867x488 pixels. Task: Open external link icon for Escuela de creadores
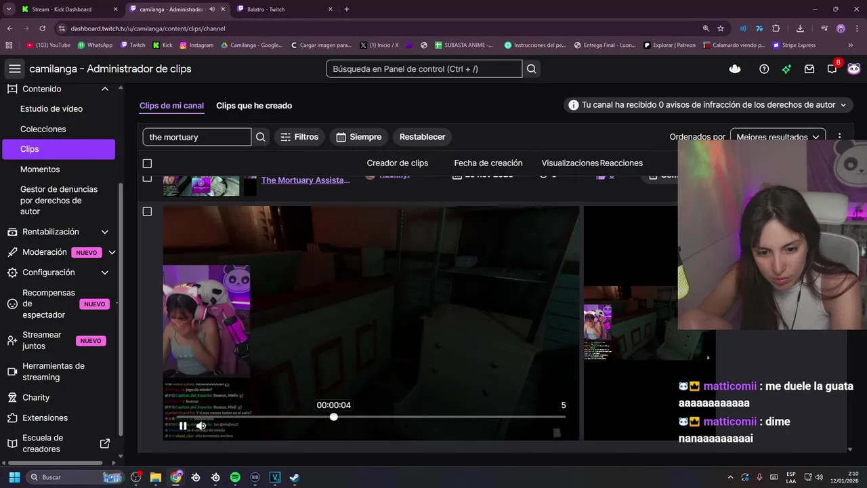pyautogui.click(x=105, y=443)
